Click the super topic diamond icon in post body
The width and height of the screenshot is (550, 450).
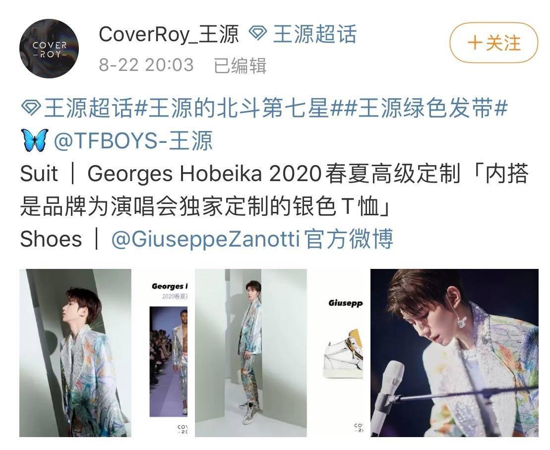31,108
